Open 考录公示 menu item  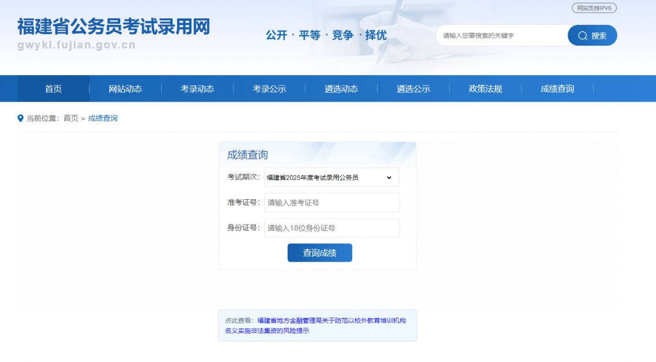click(x=269, y=89)
